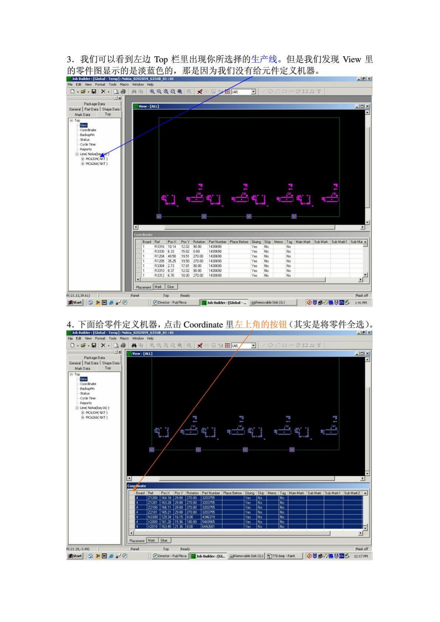The image size is (440, 622).
Task: Open the (All) combo box in step 3 toolbar
Action: tap(244, 91)
